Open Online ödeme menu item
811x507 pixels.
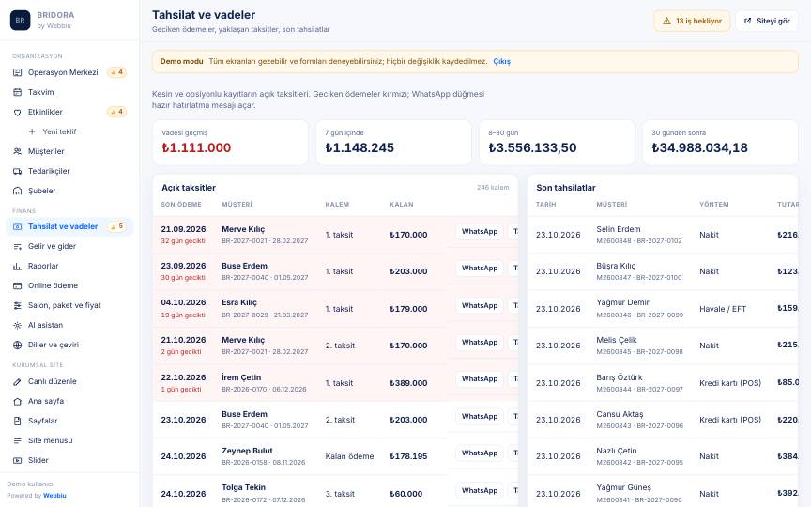point(69,285)
